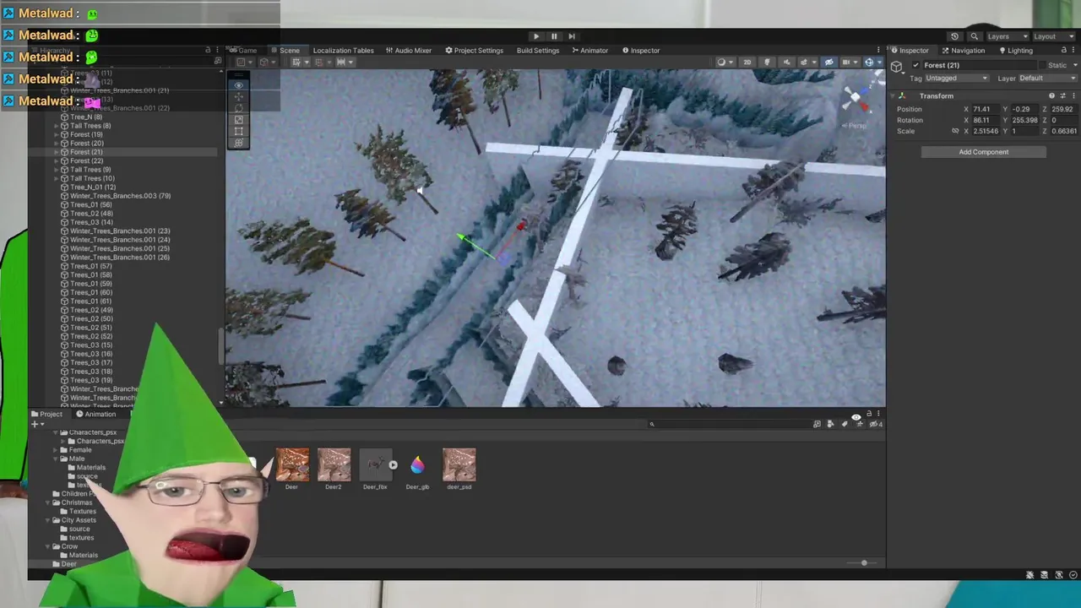
Task: Click the Position X field
Action: coord(986,109)
